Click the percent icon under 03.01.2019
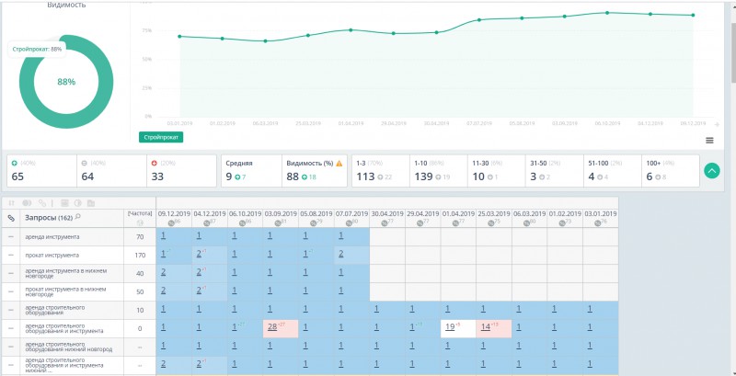This screenshot has width=736, height=376. [x=599, y=223]
